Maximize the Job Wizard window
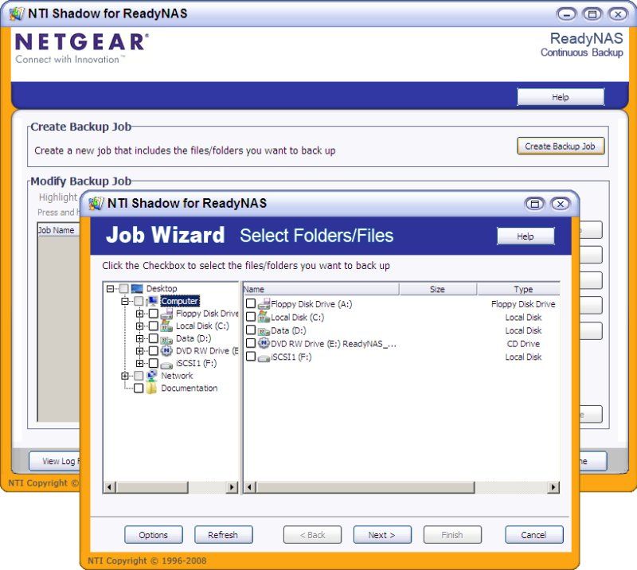 point(535,204)
